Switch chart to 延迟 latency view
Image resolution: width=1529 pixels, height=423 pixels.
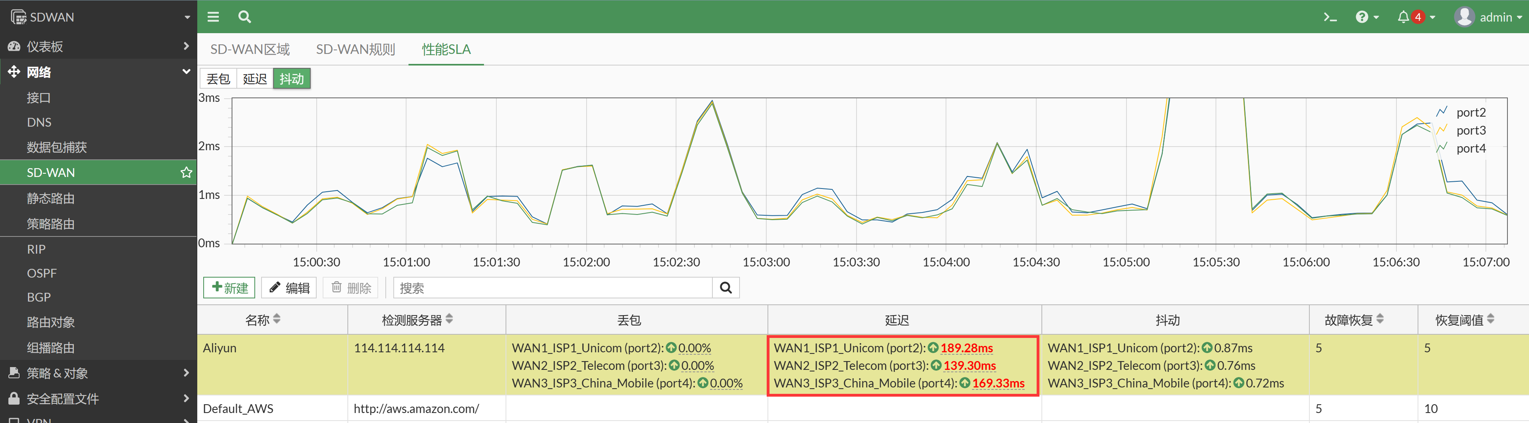[x=255, y=79]
